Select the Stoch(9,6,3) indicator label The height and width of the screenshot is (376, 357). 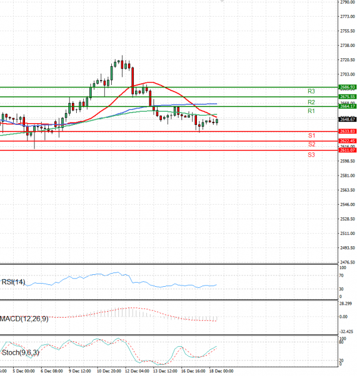coord(20,353)
